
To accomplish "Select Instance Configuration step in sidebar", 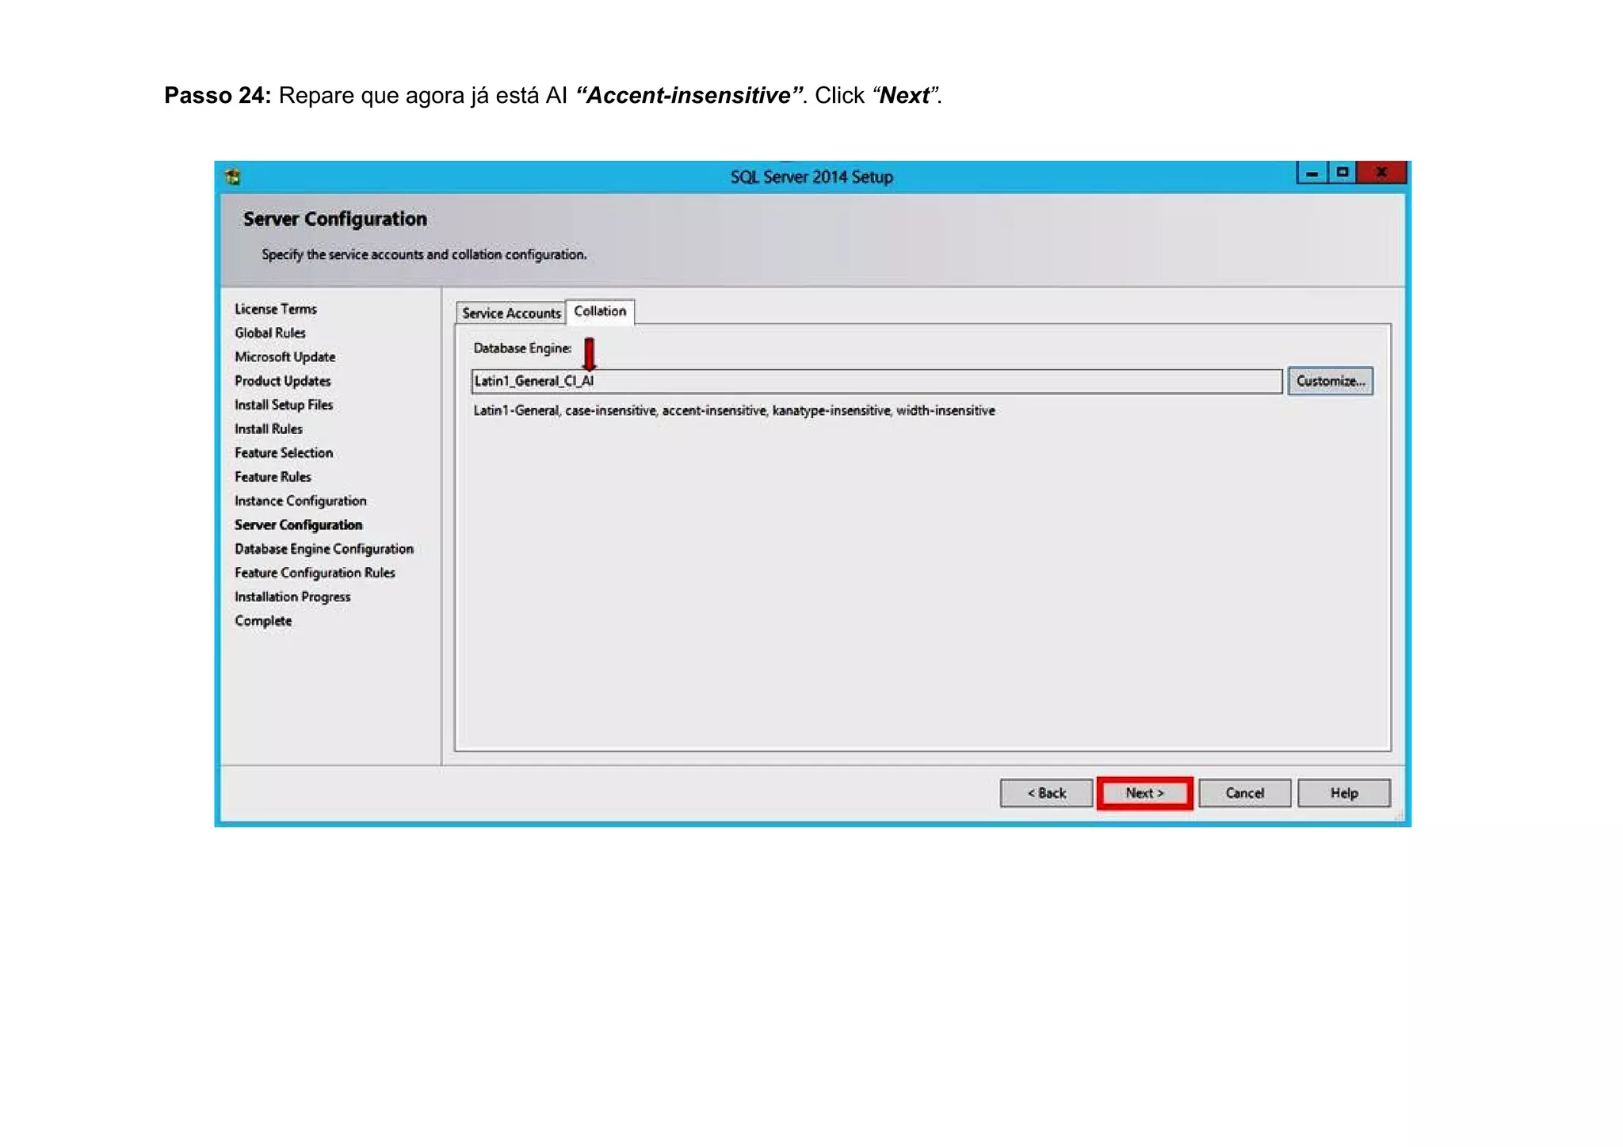I will tap(300, 501).
